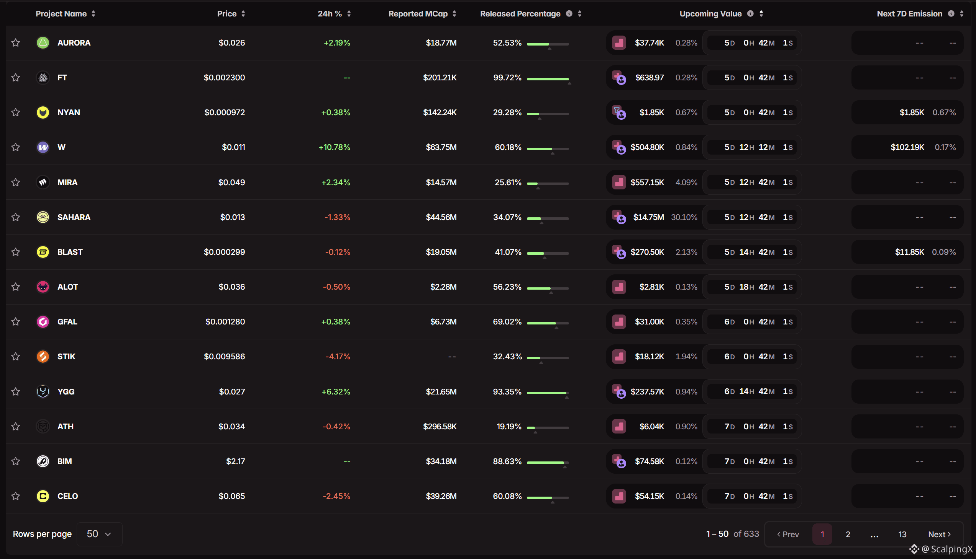The height and width of the screenshot is (559, 976).
Task: Click GFAL price $0.001280
Action: [225, 322]
